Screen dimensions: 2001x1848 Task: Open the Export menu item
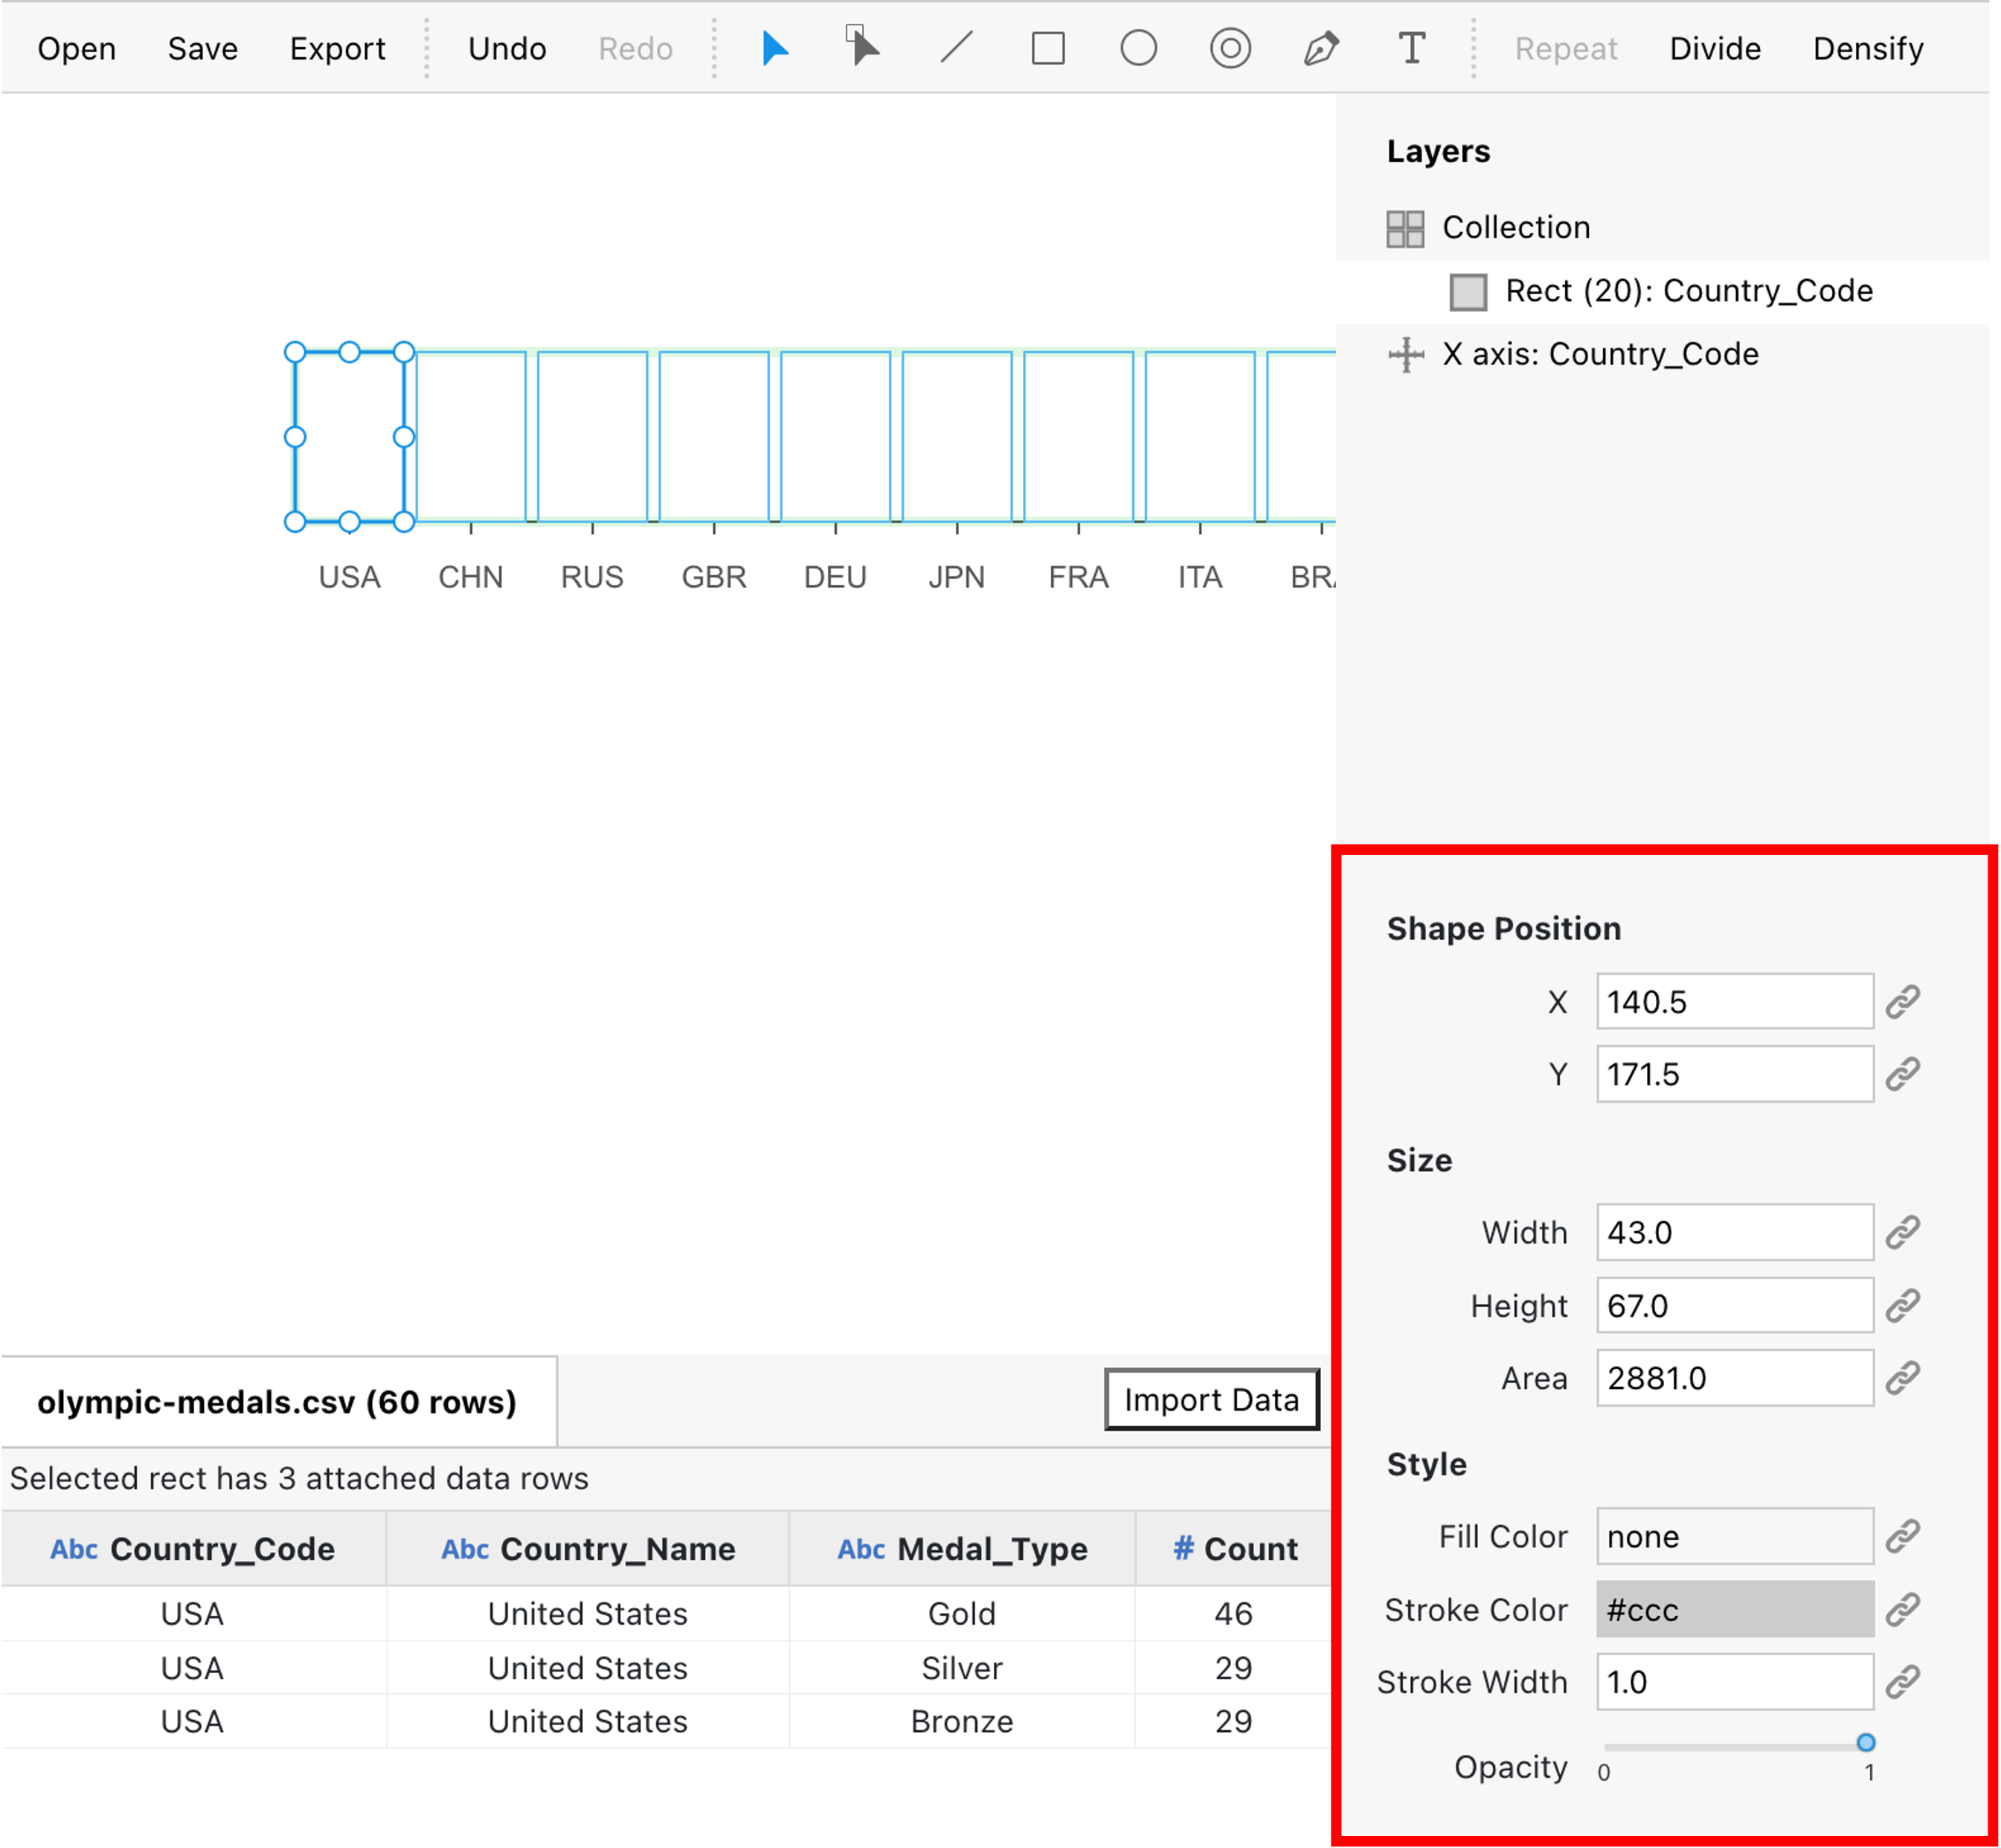click(x=337, y=48)
